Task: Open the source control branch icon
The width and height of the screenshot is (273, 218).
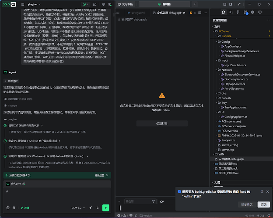Action: pos(238,12)
